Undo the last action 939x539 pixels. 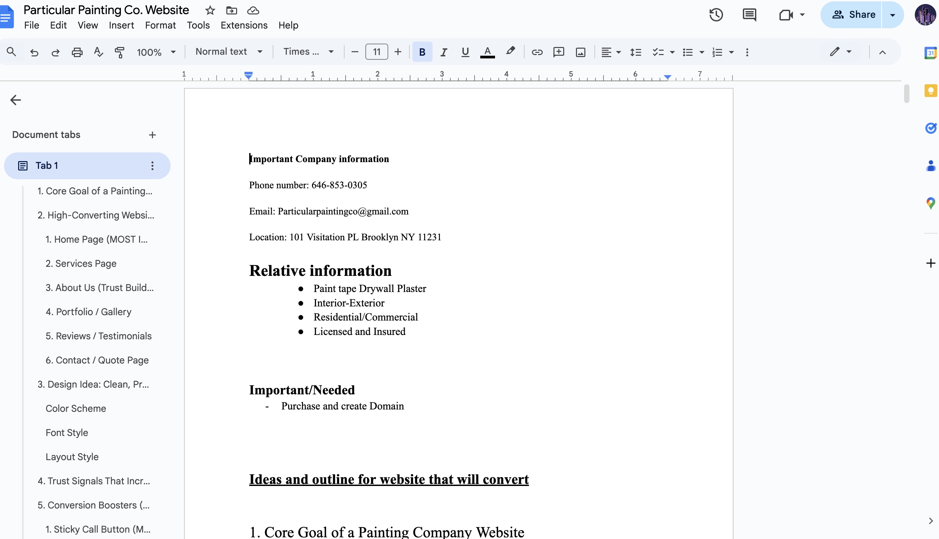[x=34, y=52]
